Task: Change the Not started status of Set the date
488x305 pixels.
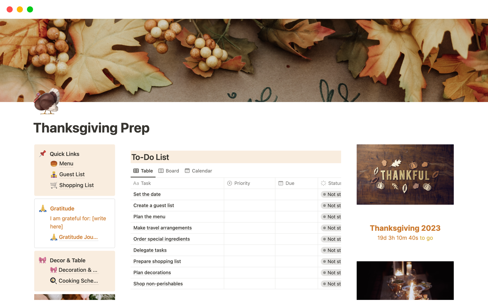Action: pyautogui.click(x=331, y=194)
